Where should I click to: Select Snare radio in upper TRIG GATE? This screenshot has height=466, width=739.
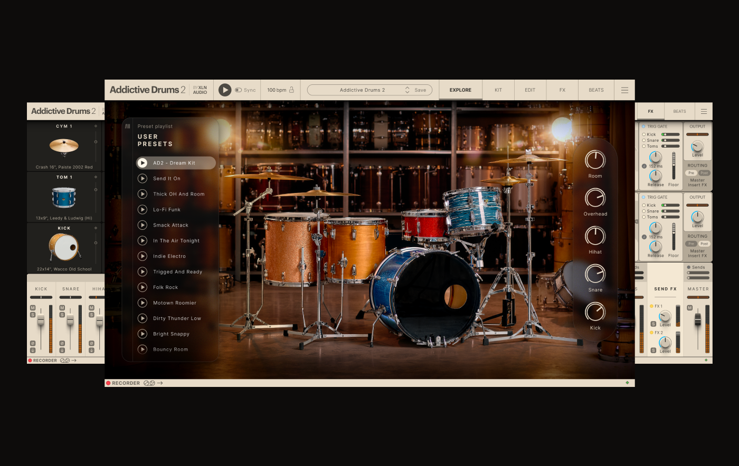point(644,140)
